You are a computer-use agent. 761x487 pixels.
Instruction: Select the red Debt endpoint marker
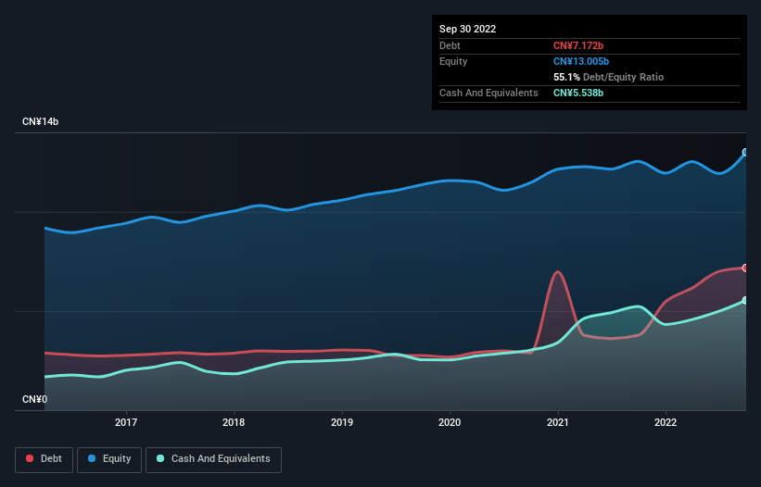click(x=745, y=268)
